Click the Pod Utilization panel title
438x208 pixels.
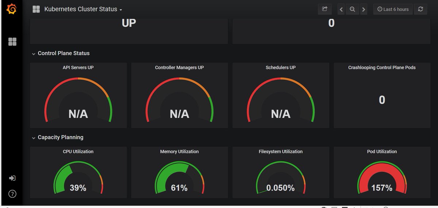coord(382,151)
